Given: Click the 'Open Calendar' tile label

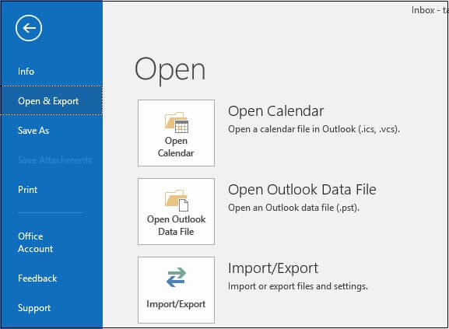Looking at the screenshot, I should pyautogui.click(x=176, y=147).
